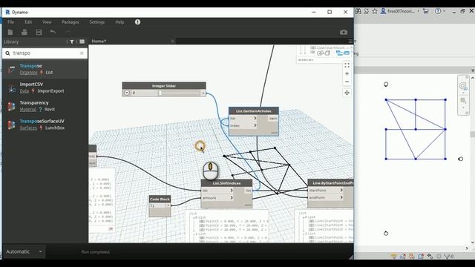Viewport: 475px width, 267px height.
Task: Click the Undo arrow in Dynamo toolbar
Action: (x=53, y=32)
